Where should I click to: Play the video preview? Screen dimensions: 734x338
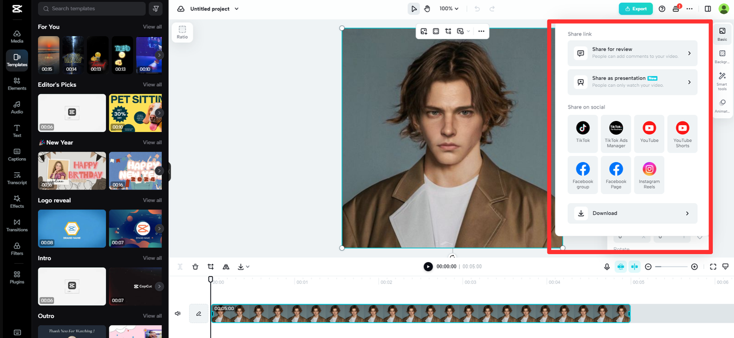point(428,267)
